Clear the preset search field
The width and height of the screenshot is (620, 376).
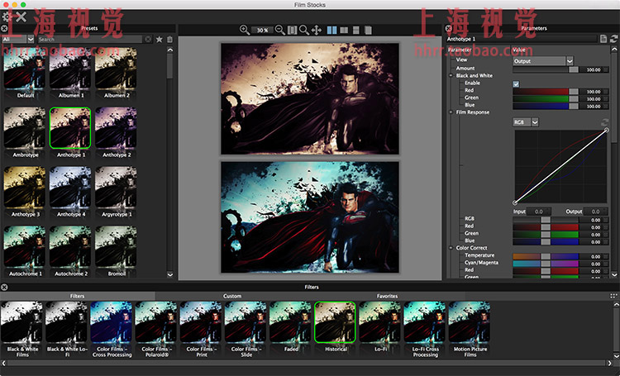148,39
